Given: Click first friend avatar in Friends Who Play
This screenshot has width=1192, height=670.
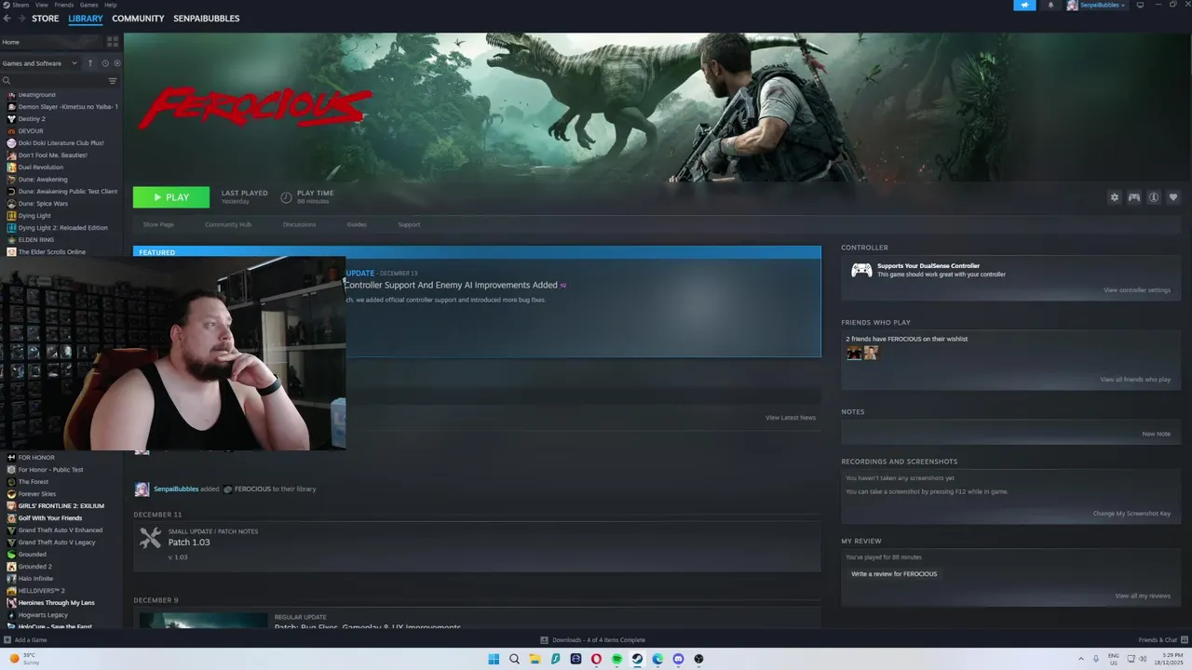Looking at the screenshot, I should 854,353.
